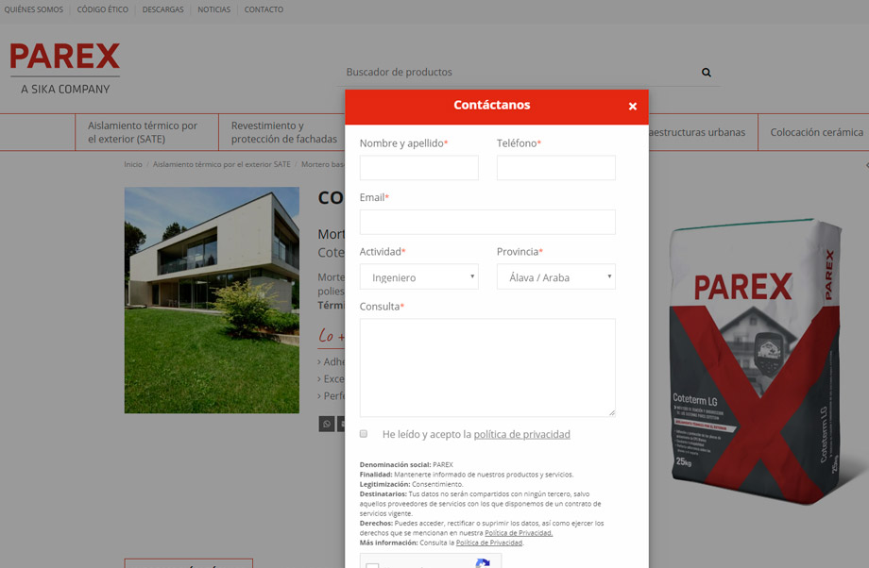Click the Teléfono input field

(555, 168)
